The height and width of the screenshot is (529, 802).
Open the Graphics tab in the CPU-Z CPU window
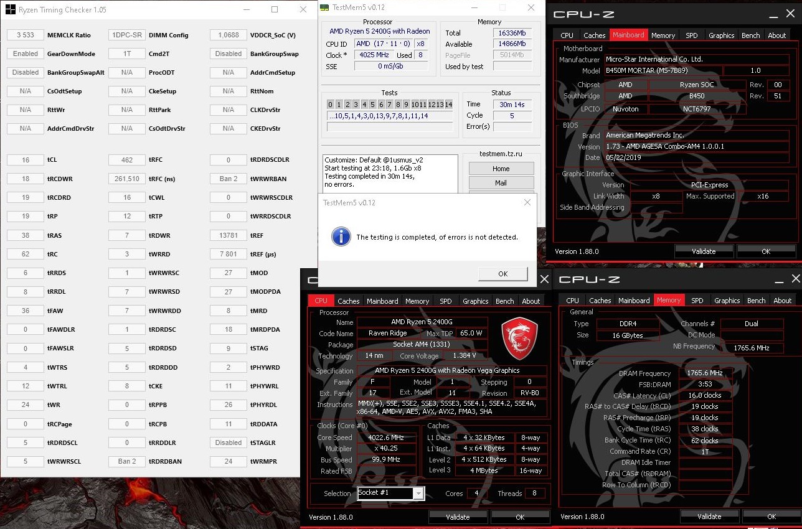coord(475,301)
